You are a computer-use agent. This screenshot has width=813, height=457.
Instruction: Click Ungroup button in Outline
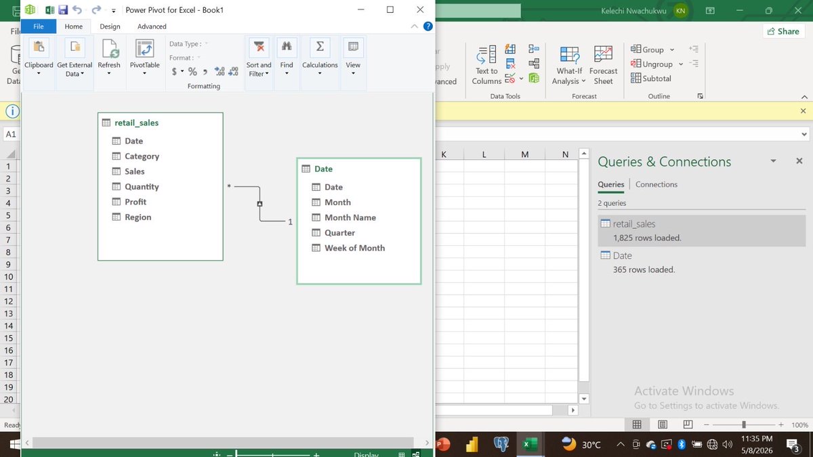coord(651,64)
